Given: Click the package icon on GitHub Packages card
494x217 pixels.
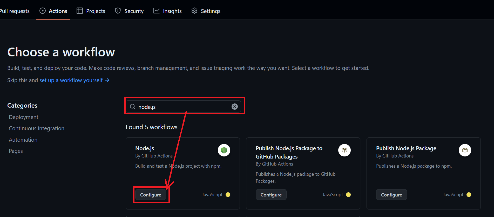Looking at the screenshot, I should 344,150.
